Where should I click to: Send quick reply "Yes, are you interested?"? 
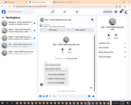coord(56,75)
